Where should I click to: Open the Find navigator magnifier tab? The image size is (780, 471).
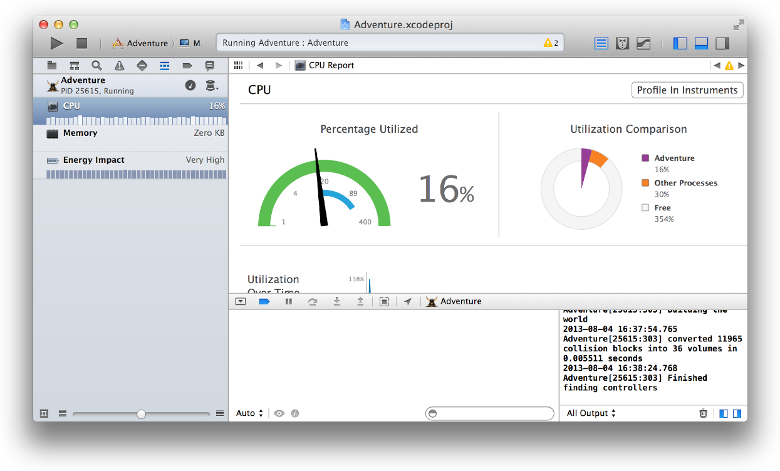(x=96, y=65)
